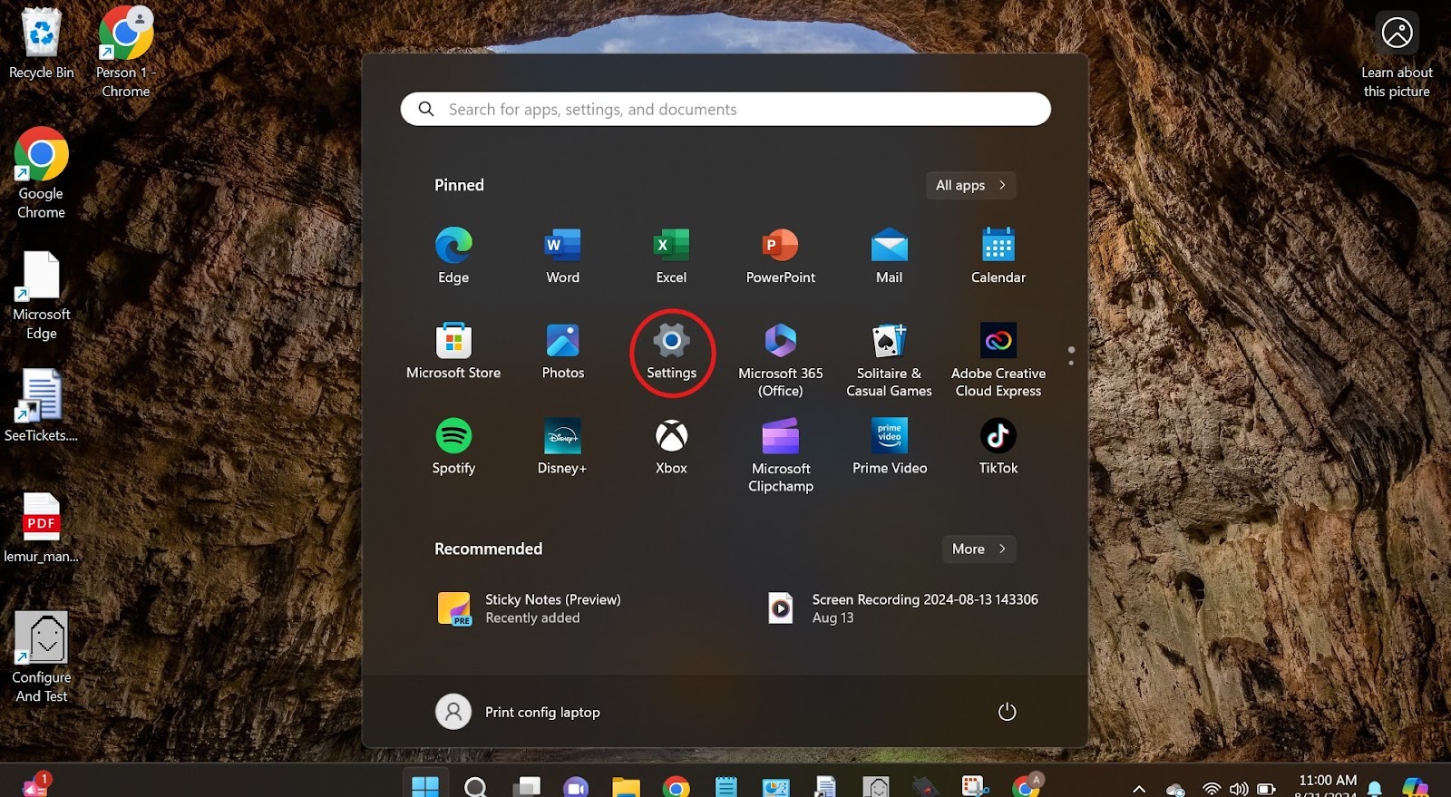1451x797 pixels.
Task: Launch Solitaire & Casual Games
Action: coord(889,360)
